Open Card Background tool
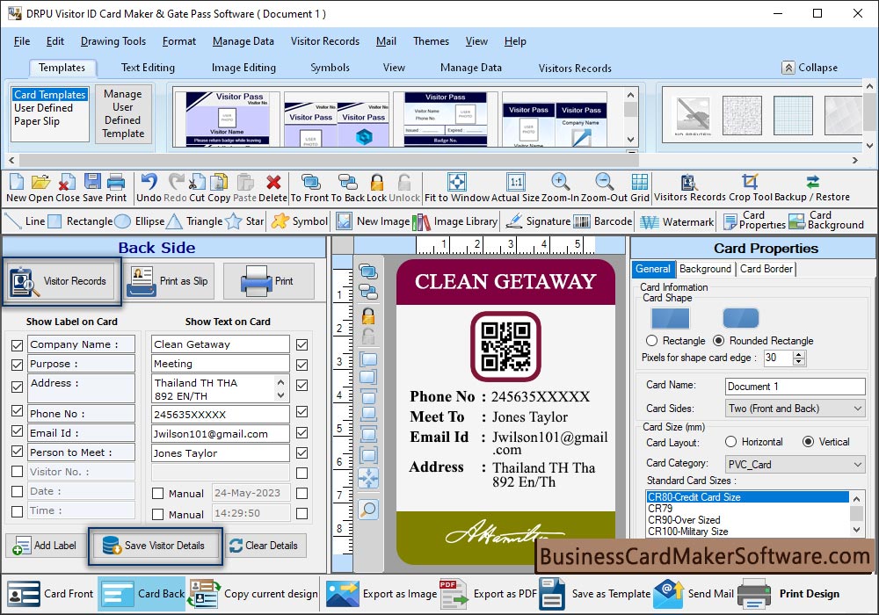Screen dimensions: 879x615 (x=826, y=221)
